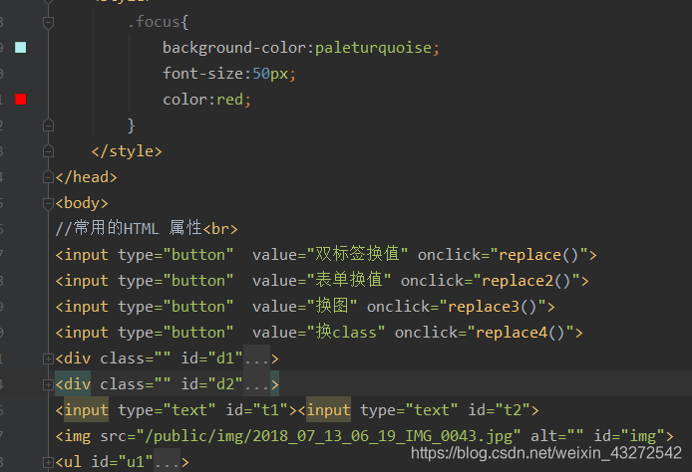Screen dimensions: 692x472
Task: Click the <br> tag after comment
Action: click(220, 229)
